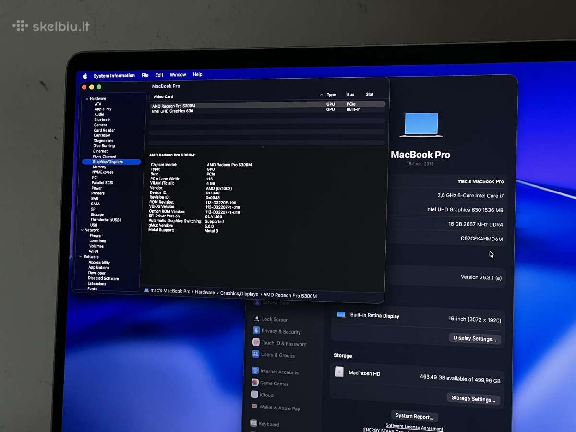Select Wi-Fi under Network
Image resolution: width=576 pixels, height=432 pixels.
click(x=94, y=252)
